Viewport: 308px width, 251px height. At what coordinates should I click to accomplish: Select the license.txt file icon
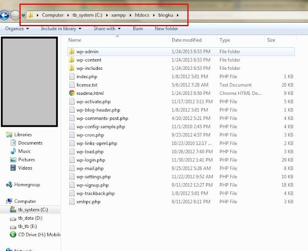tap(72, 85)
